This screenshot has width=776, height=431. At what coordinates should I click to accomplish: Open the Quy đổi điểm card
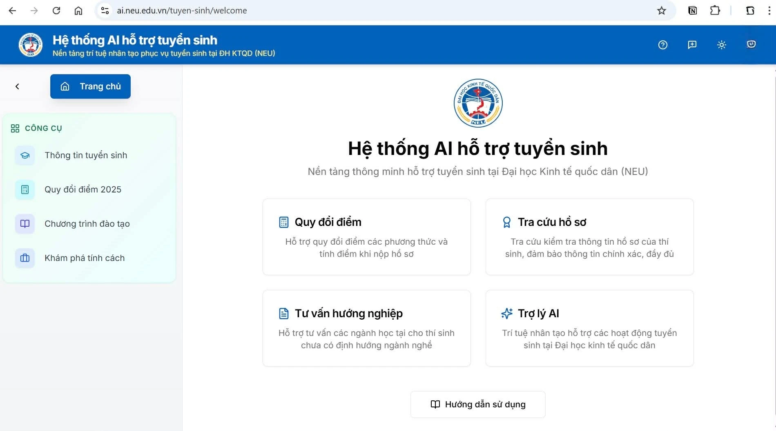(x=367, y=237)
